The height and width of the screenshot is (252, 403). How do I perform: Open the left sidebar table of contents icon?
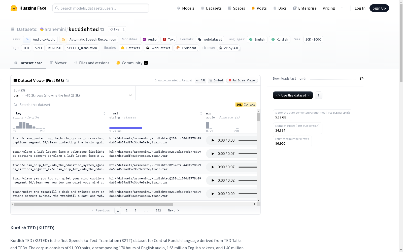(x=1, y=78)
